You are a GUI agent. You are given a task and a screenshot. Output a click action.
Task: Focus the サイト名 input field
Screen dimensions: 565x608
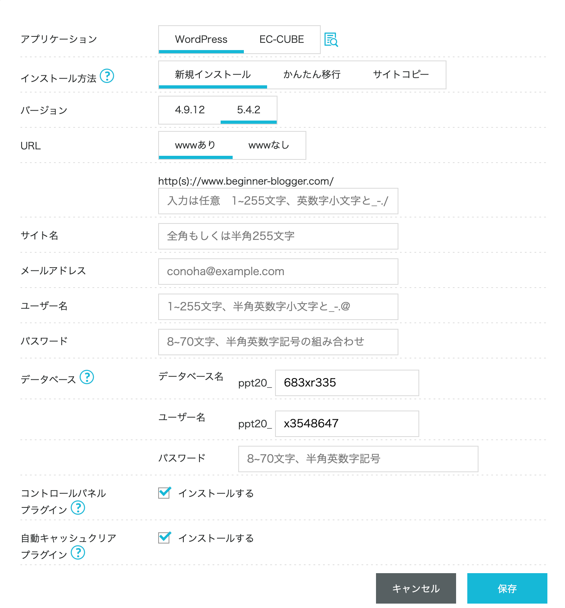[x=278, y=236]
